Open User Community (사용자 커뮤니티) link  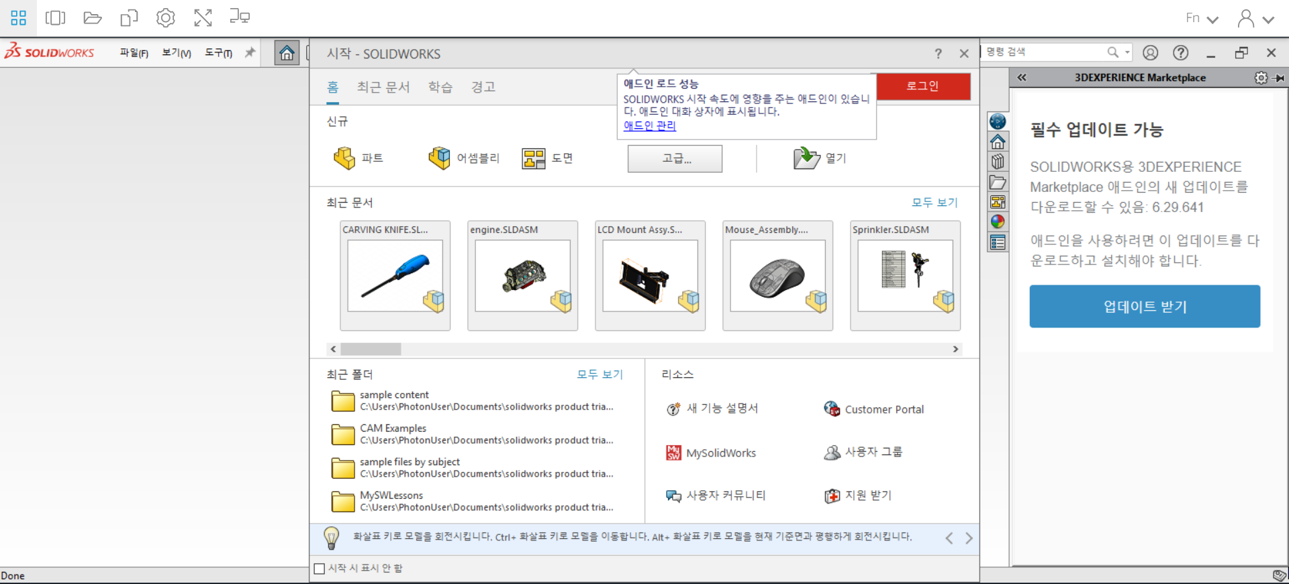pos(716,495)
